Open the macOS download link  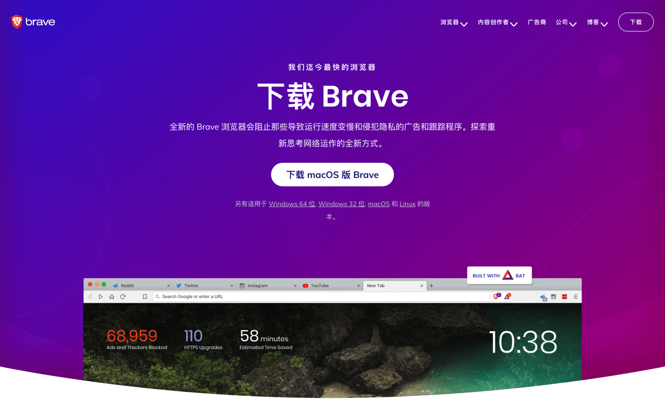379,204
